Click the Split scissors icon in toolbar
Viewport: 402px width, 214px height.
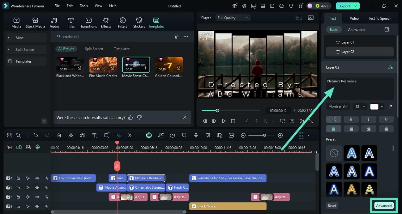(71, 135)
